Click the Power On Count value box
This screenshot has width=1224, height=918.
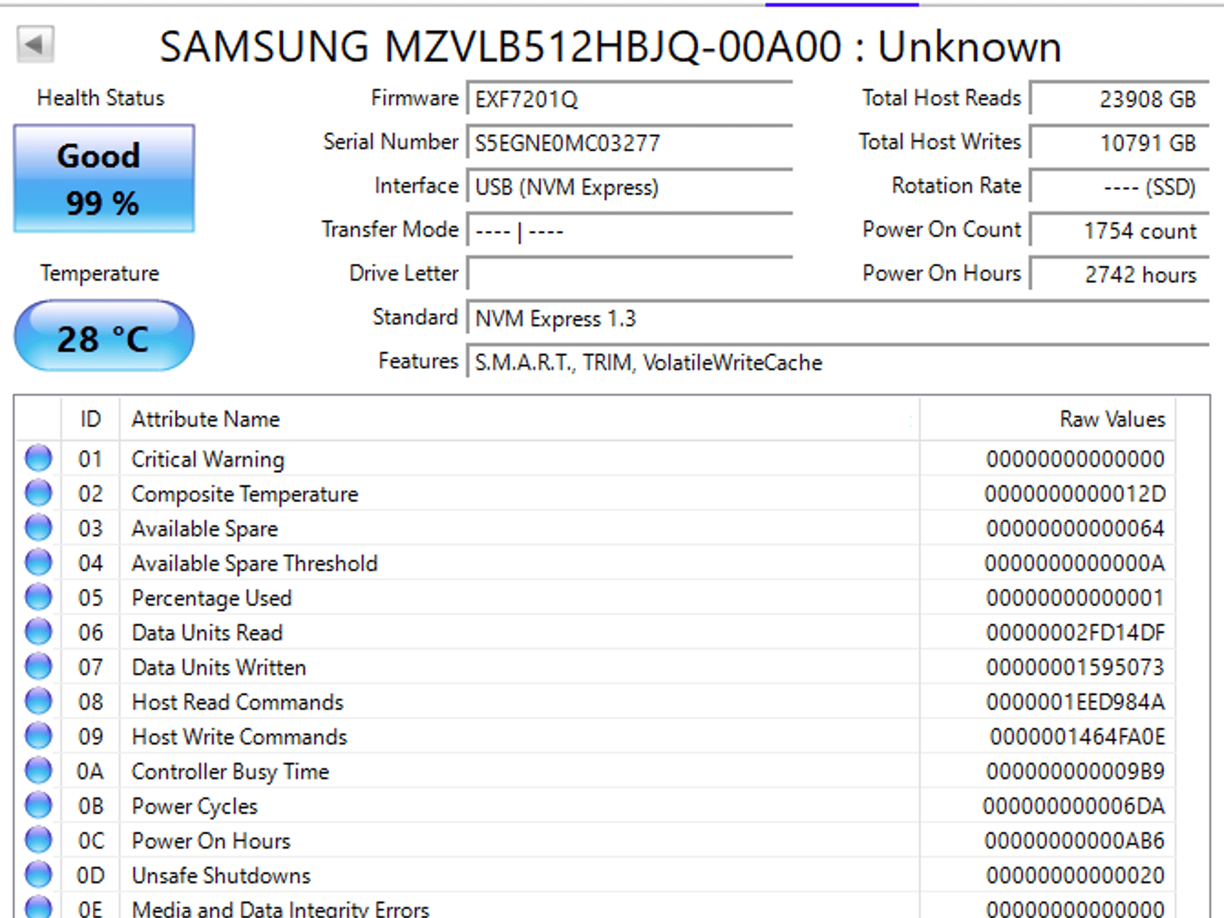(1119, 230)
